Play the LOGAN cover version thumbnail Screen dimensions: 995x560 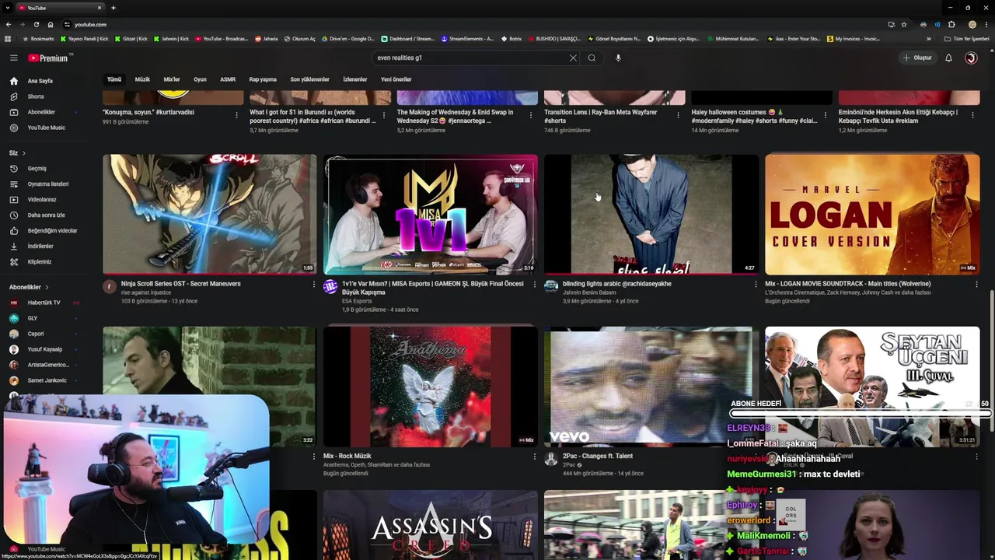pyautogui.click(x=872, y=214)
